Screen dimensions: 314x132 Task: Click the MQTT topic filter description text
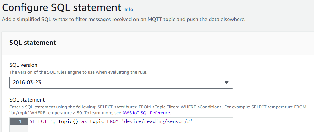[124, 20]
